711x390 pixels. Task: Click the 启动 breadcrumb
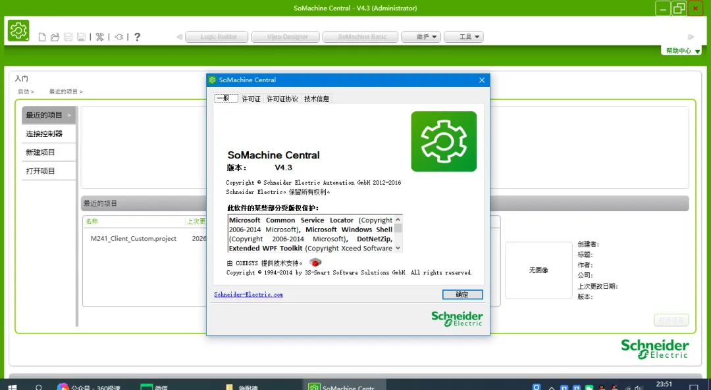click(26, 91)
